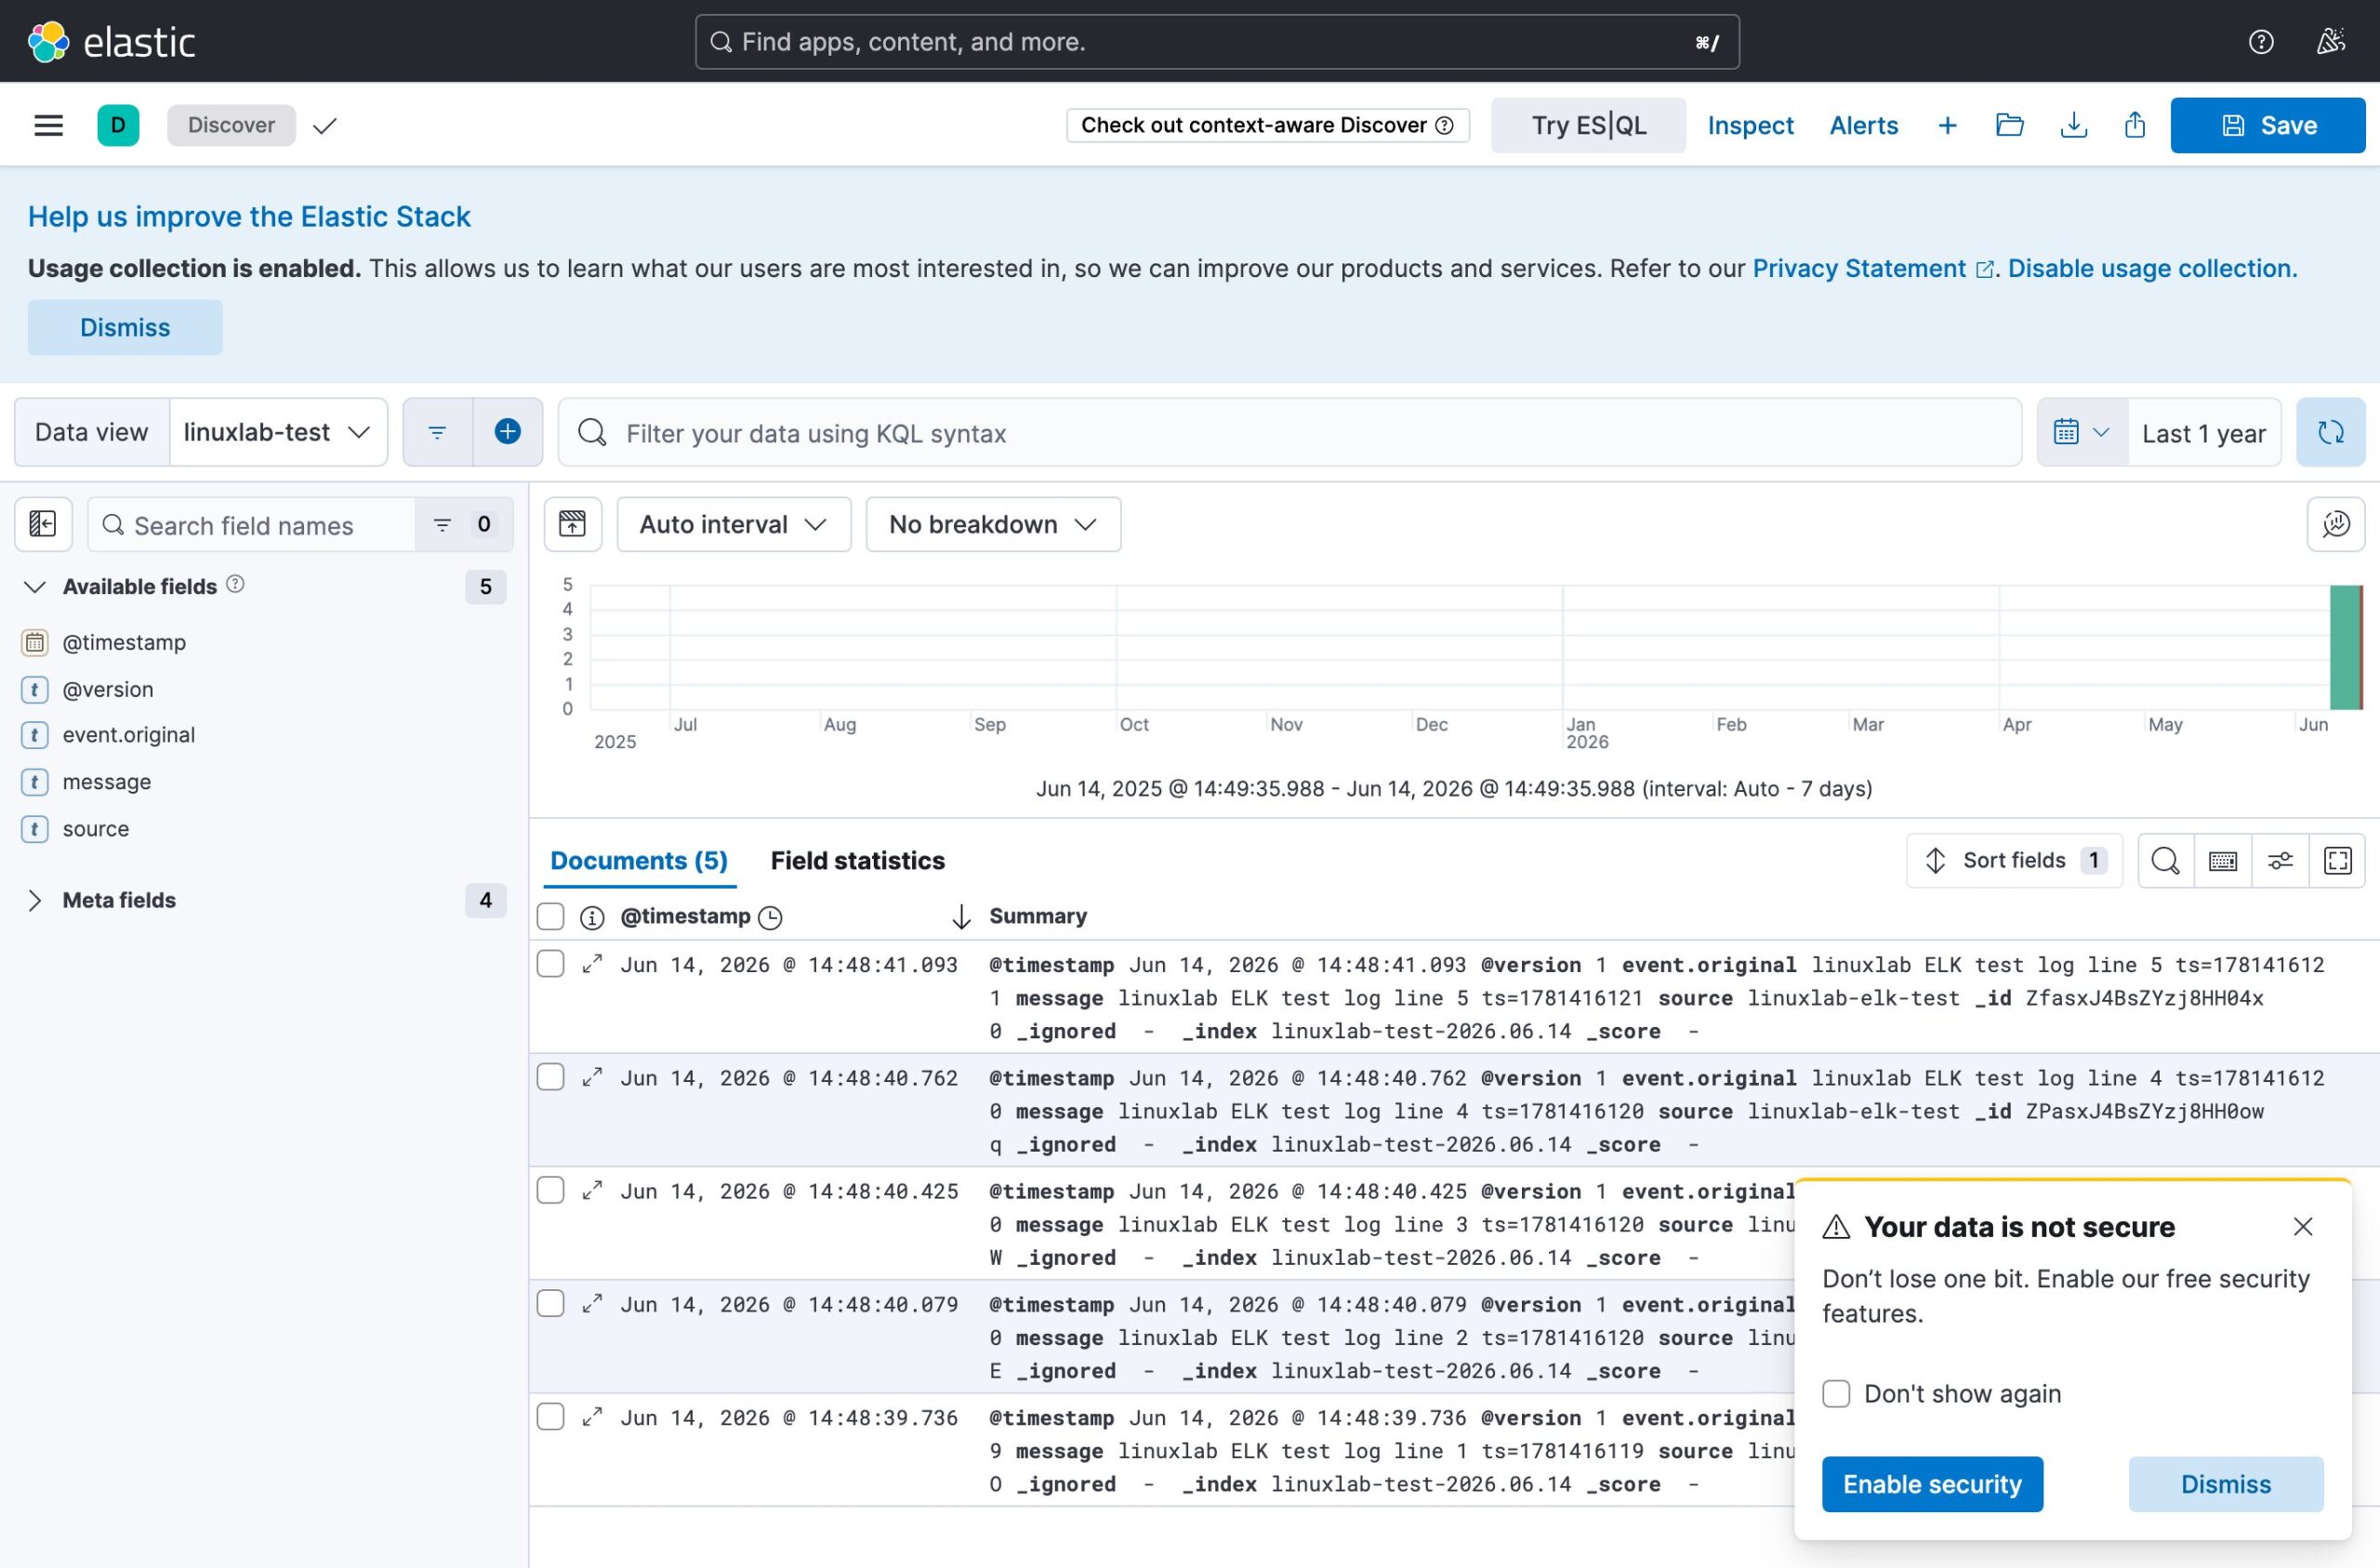The image size is (2380, 1568).
Task: Open display options sliders icon
Action: point(2280,860)
